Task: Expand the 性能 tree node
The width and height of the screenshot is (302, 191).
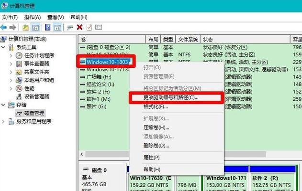Action: [11, 88]
